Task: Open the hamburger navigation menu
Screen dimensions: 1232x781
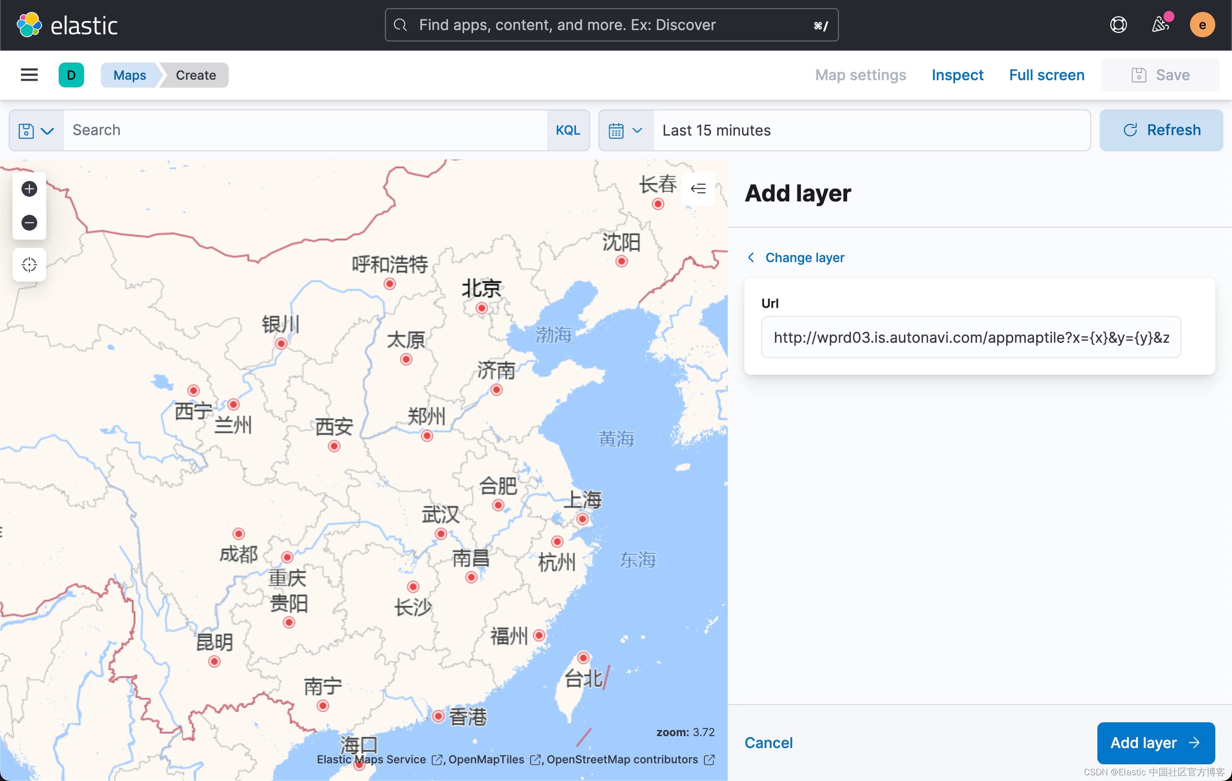Action: click(x=29, y=75)
